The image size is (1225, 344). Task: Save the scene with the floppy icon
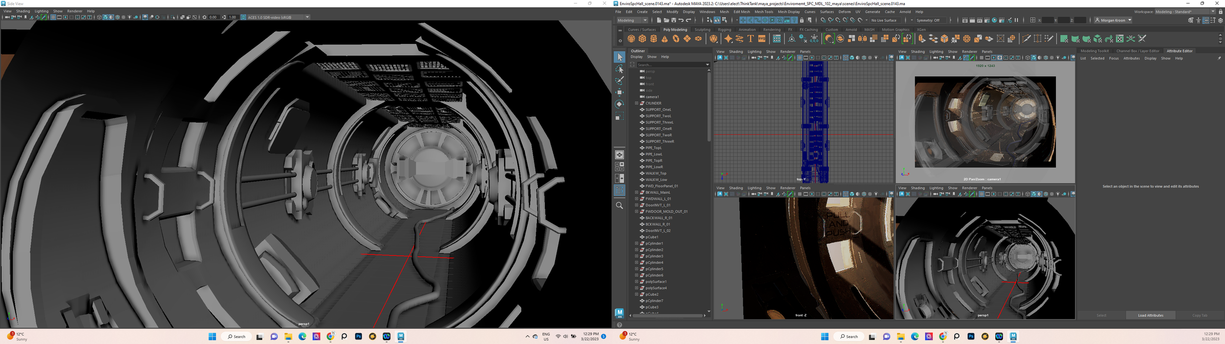[674, 20]
